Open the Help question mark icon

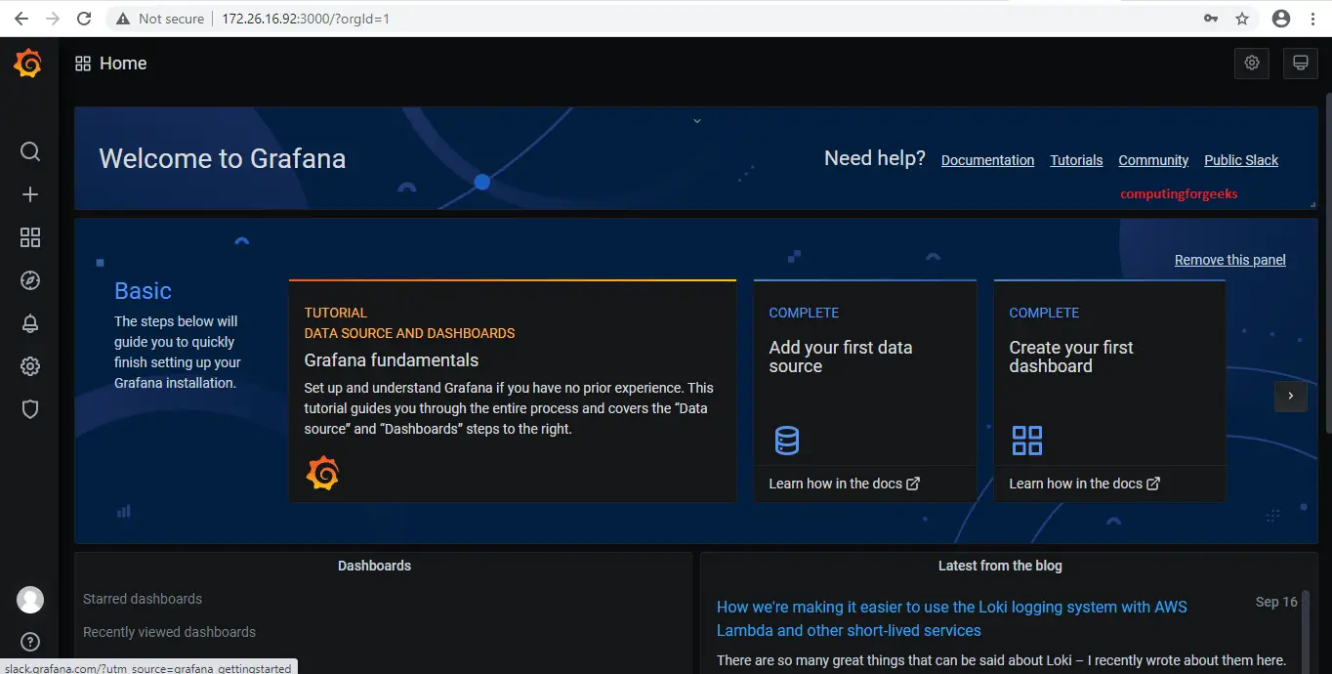coord(29,642)
